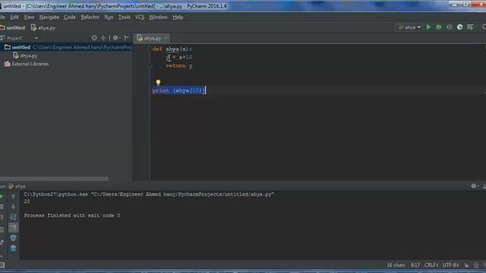486x273 pixels.
Task: Open the Refactor menu
Action: pos(90,17)
